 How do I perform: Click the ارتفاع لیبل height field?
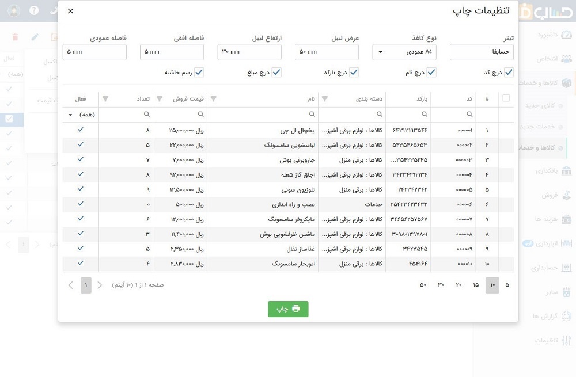click(249, 52)
